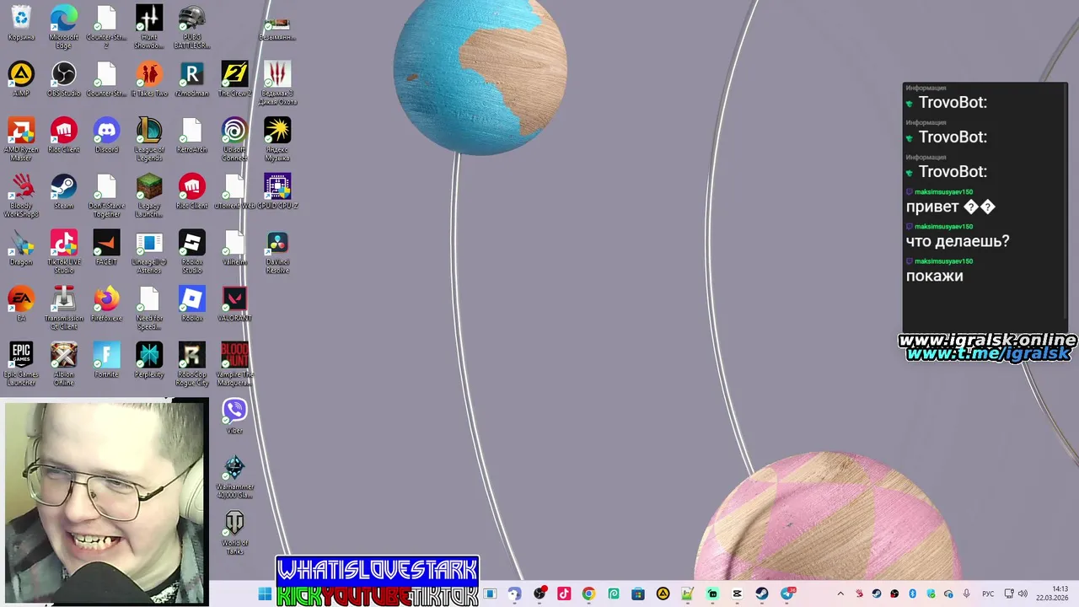Select the PUBG BATTLEGROUNDS desktop icon
The image size is (1079, 607).
pyautogui.click(x=192, y=27)
